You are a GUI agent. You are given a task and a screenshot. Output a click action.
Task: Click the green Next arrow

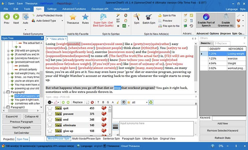coord(16,19)
